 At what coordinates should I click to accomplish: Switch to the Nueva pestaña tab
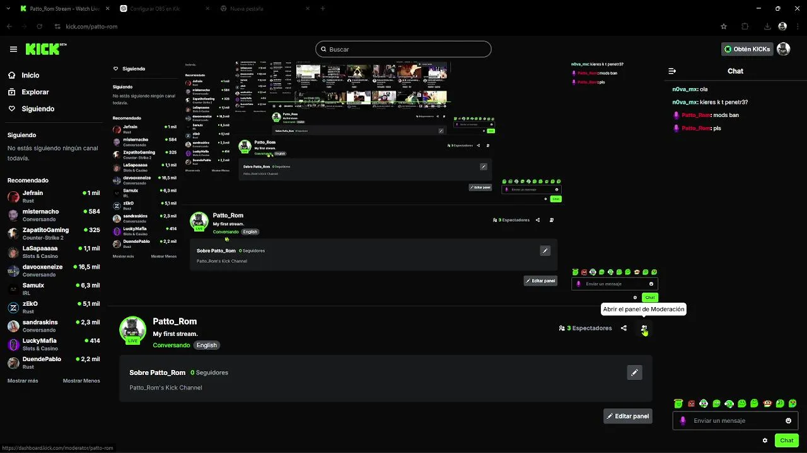(x=265, y=9)
